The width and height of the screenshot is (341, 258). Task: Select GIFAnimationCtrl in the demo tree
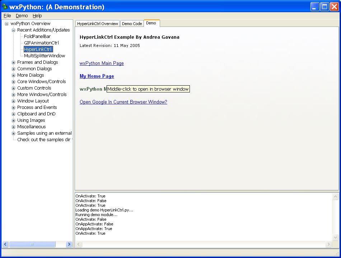click(41, 43)
